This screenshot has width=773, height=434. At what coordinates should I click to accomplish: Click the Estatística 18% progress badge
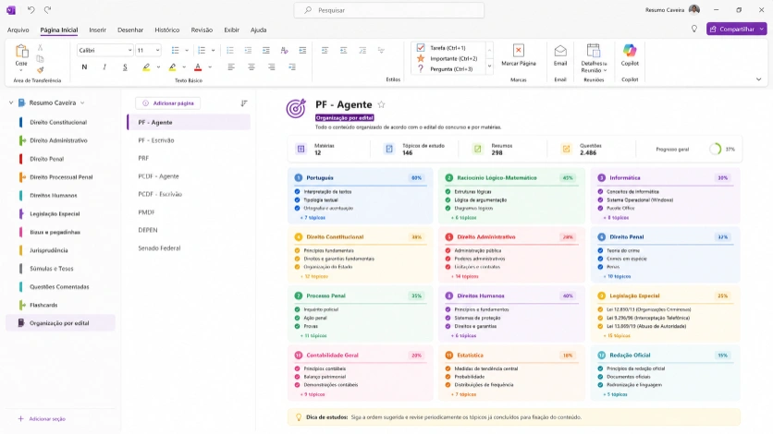[568, 356]
